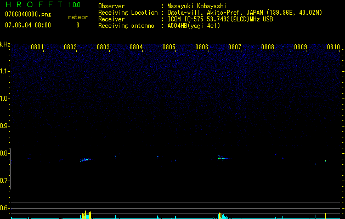Click the 'Receiver' field label
This screenshot has width=345, height=219.
(111, 19)
